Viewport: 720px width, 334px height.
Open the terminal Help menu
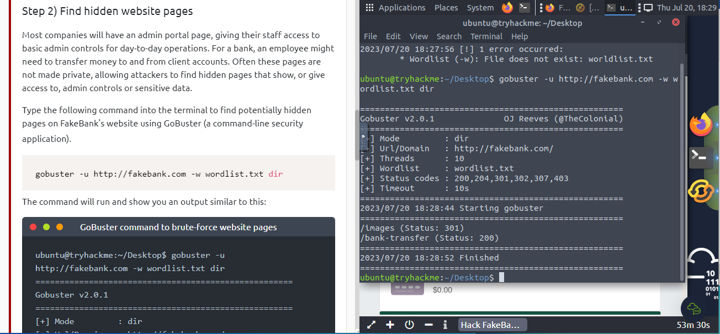pos(520,36)
